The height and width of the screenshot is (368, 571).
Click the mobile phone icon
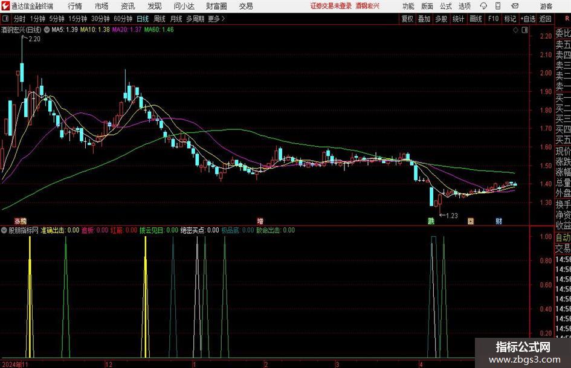tap(498, 6)
